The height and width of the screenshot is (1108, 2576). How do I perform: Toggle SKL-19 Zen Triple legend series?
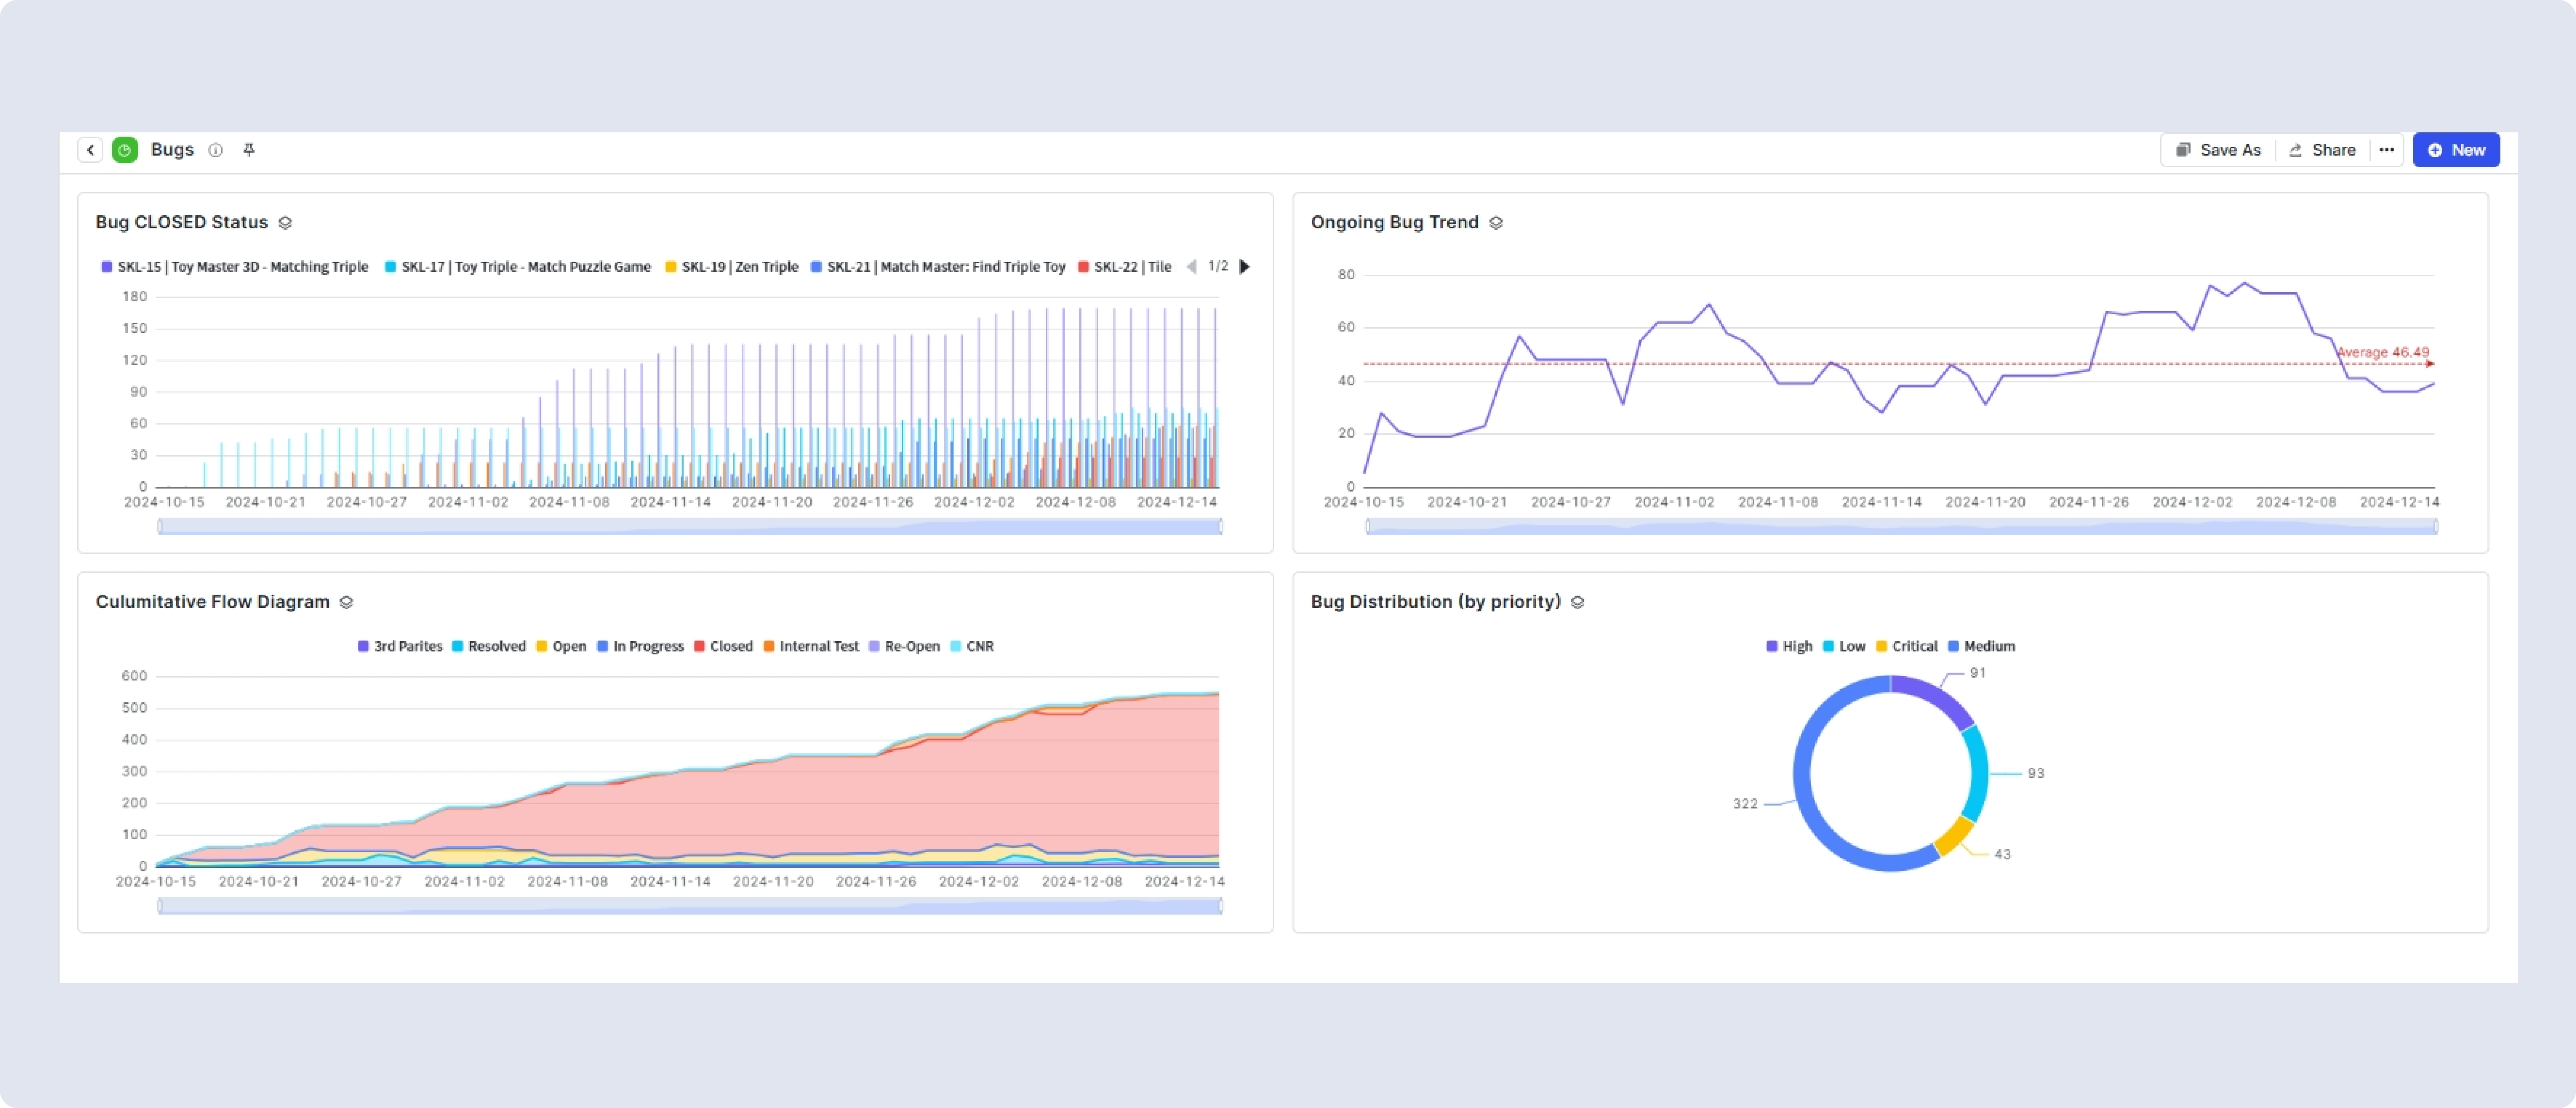[x=732, y=267]
